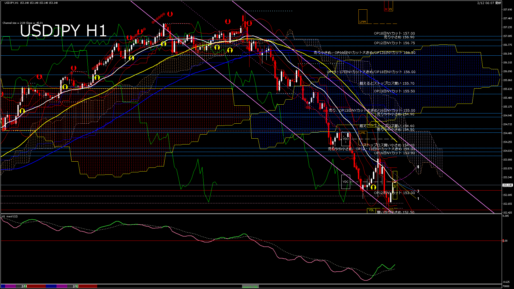Click the Channel size and Slope text

[x=22, y=23]
